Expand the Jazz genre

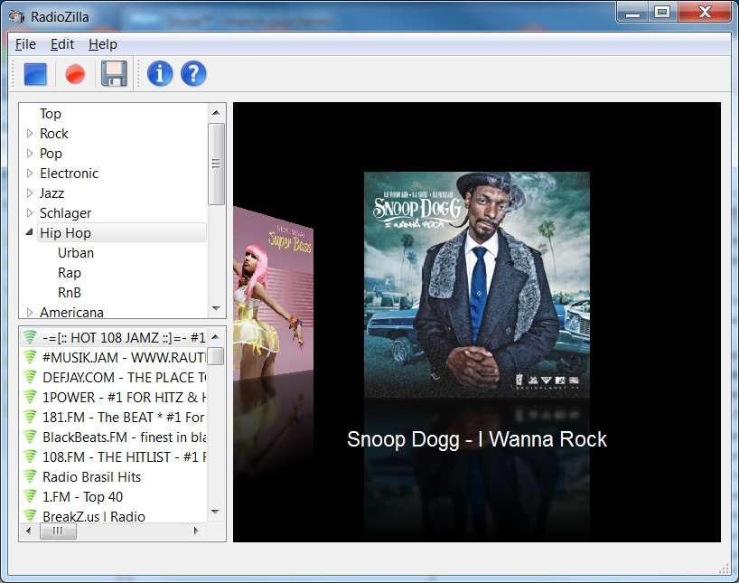[30, 193]
